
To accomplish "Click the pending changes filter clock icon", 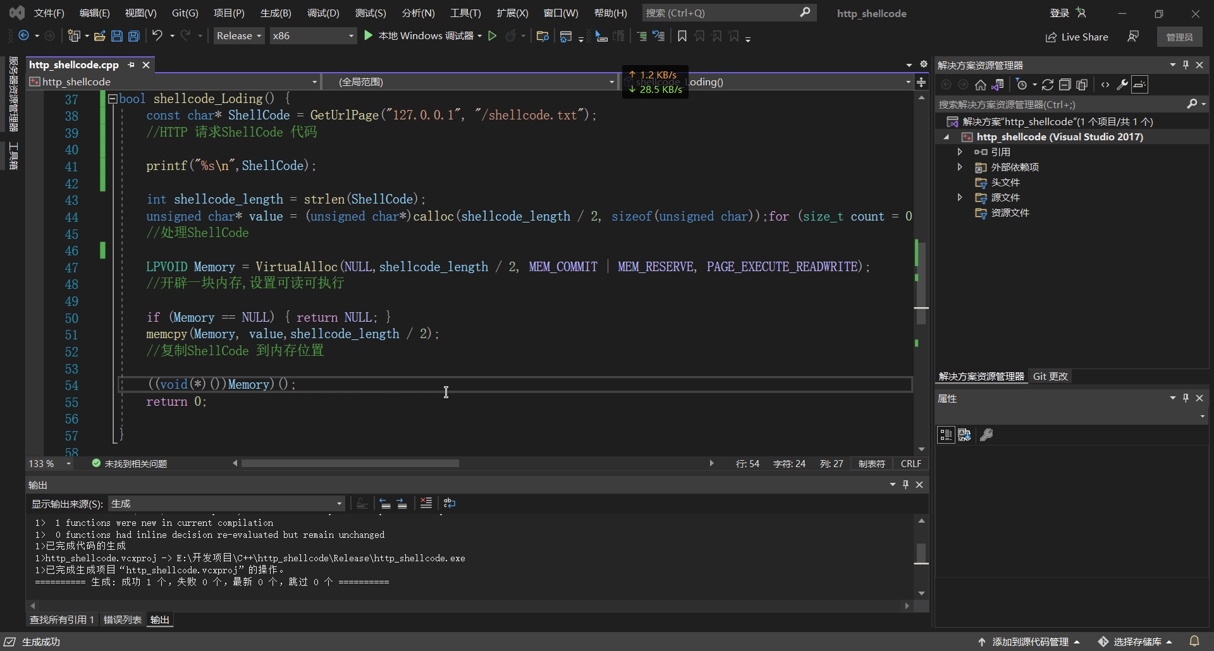I will pyautogui.click(x=1022, y=85).
